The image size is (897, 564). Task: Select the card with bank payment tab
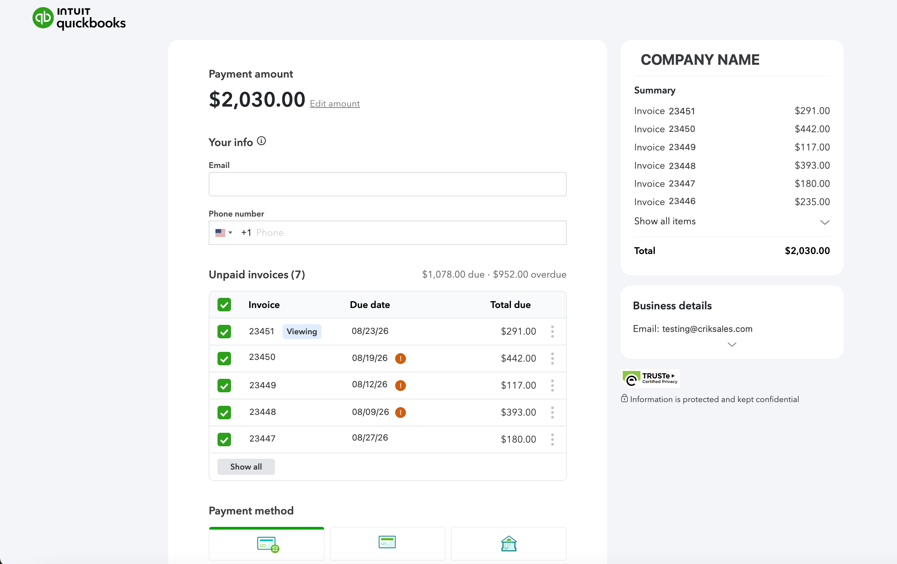tap(267, 543)
